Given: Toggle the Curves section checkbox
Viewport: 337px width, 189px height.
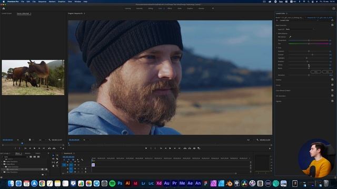Looking at the screenshot, I should coord(332,85).
